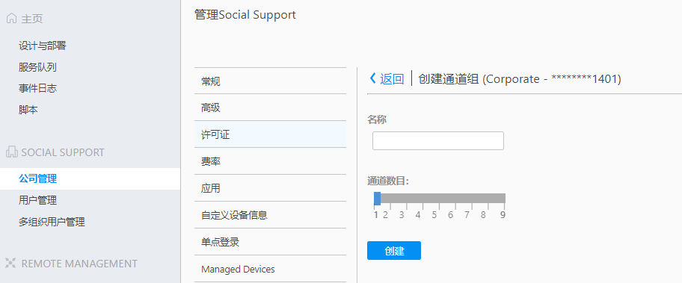Open the 单点登录 tab

coord(270,242)
